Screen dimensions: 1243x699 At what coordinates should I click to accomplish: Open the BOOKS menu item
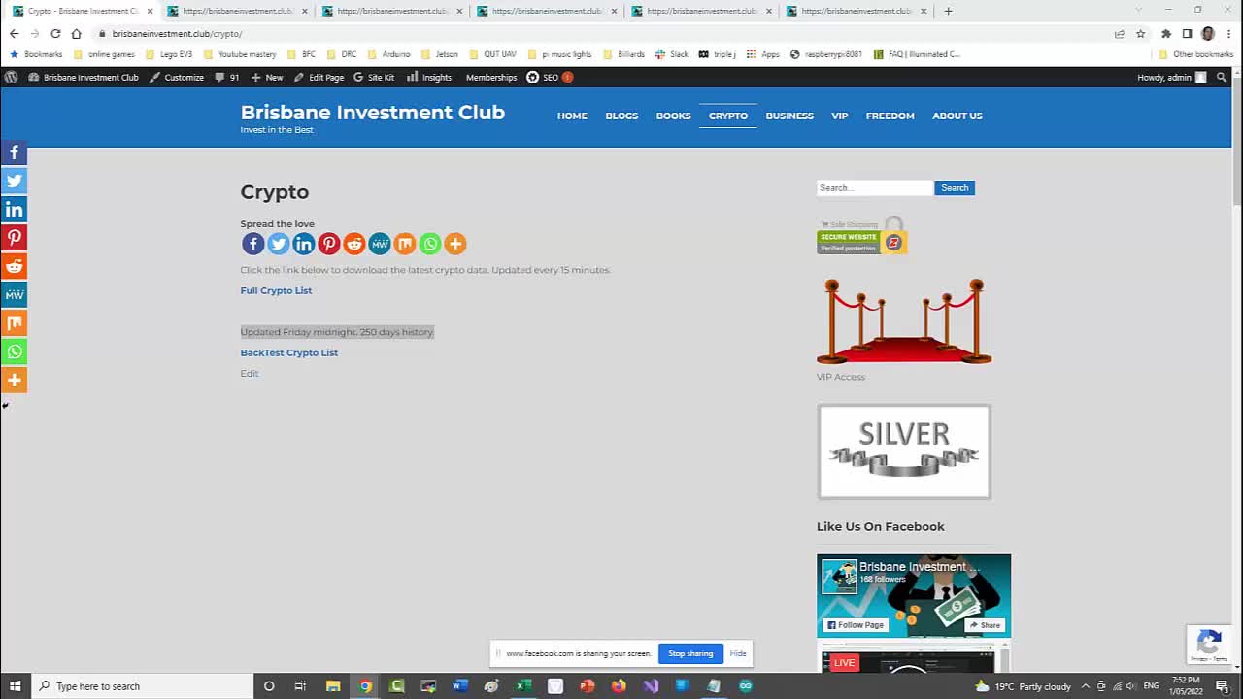point(673,116)
